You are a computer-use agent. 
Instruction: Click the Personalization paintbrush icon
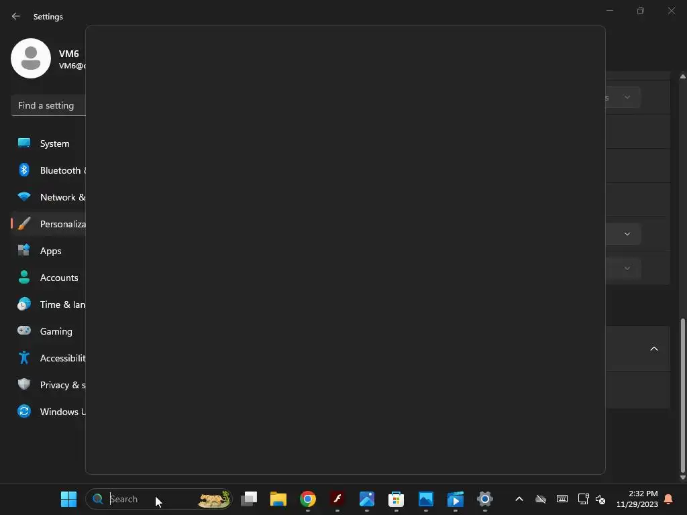(x=24, y=223)
